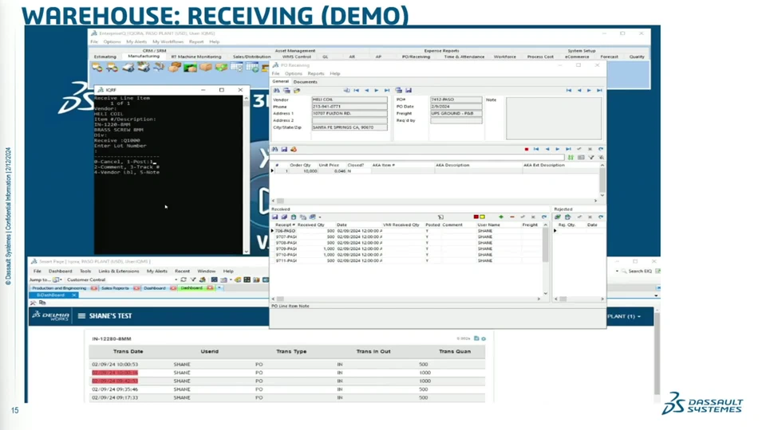
Task: Click the first icon in Rejected toolbar
Action: point(558,217)
